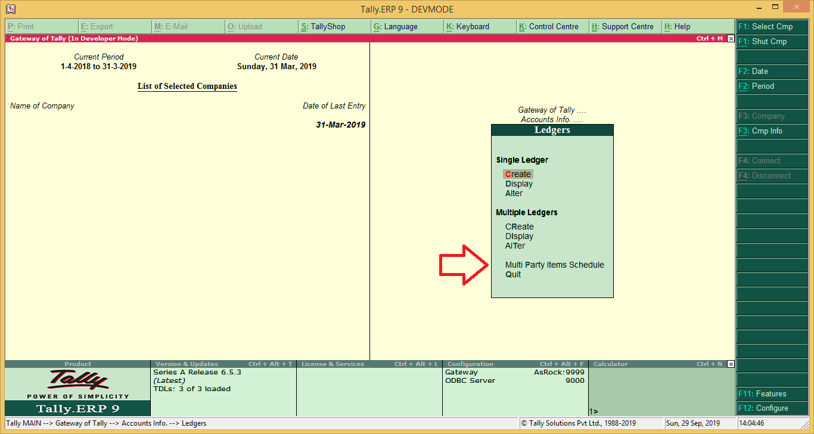The width and height of the screenshot is (814, 434).
Task: Open F3: Cmp Info
Action: point(772,131)
